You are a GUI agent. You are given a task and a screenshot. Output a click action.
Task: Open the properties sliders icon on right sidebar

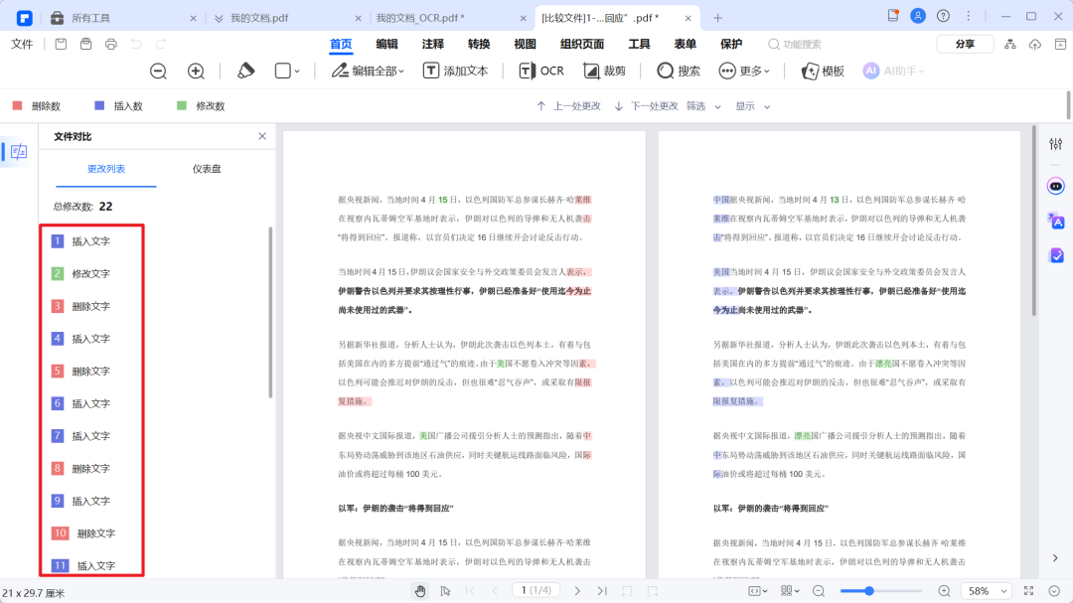tap(1056, 144)
